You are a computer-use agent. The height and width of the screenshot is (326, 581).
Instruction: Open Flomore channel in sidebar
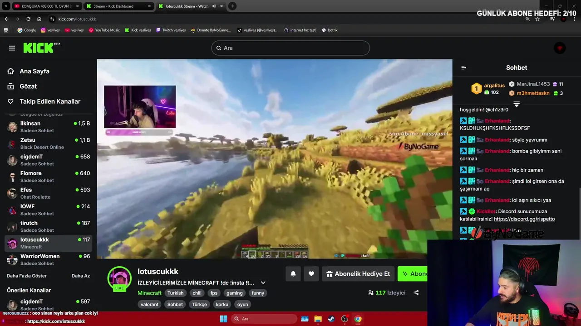coord(49,177)
